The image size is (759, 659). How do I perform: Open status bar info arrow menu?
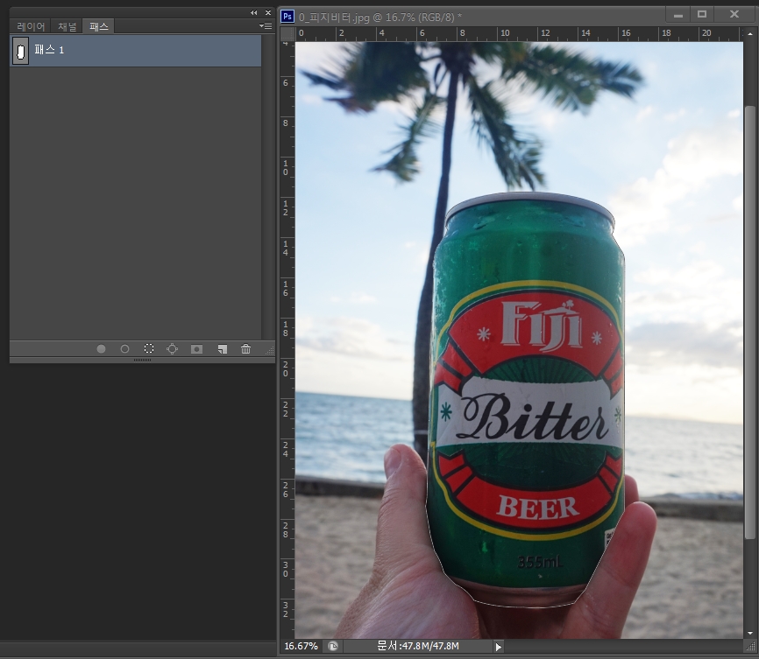(499, 647)
